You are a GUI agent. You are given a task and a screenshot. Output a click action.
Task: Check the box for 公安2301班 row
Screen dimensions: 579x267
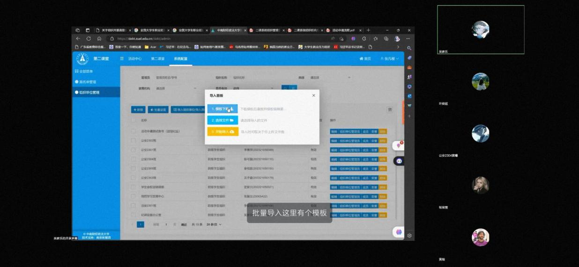(134, 150)
